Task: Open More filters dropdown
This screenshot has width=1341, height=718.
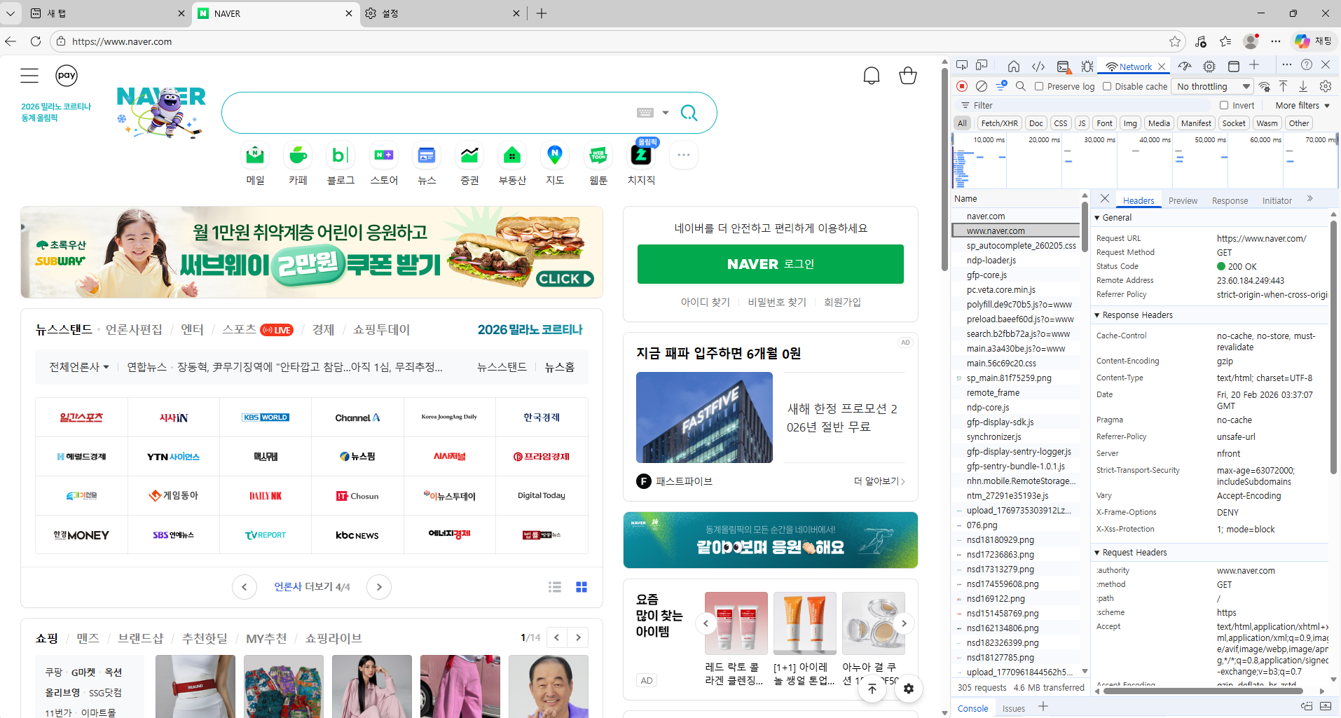Action: [x=1302, y=105]
